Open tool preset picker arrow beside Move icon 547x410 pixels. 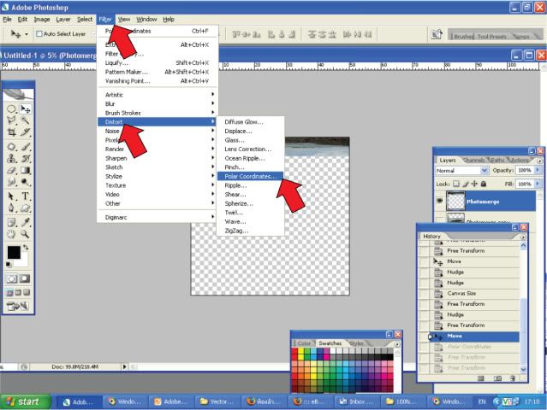(x=27, y=34)
